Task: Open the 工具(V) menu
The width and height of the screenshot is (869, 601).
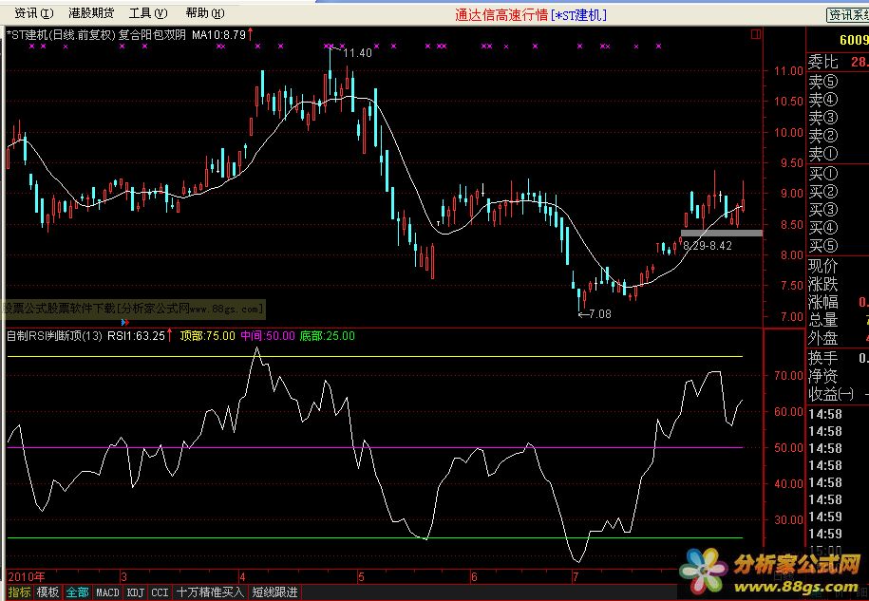Action: coord(148,12)
